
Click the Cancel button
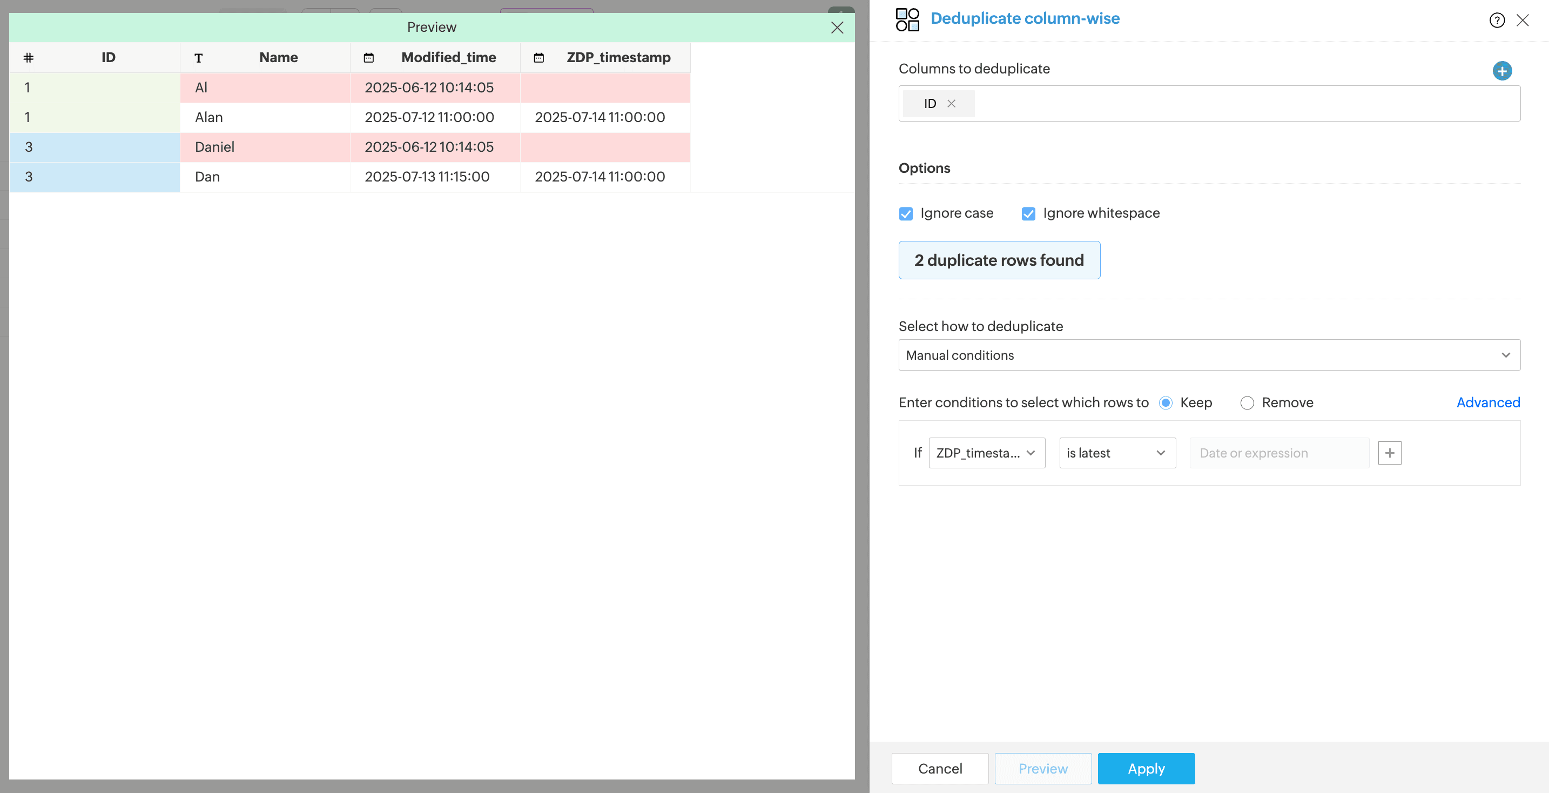(x=939, y=768)
